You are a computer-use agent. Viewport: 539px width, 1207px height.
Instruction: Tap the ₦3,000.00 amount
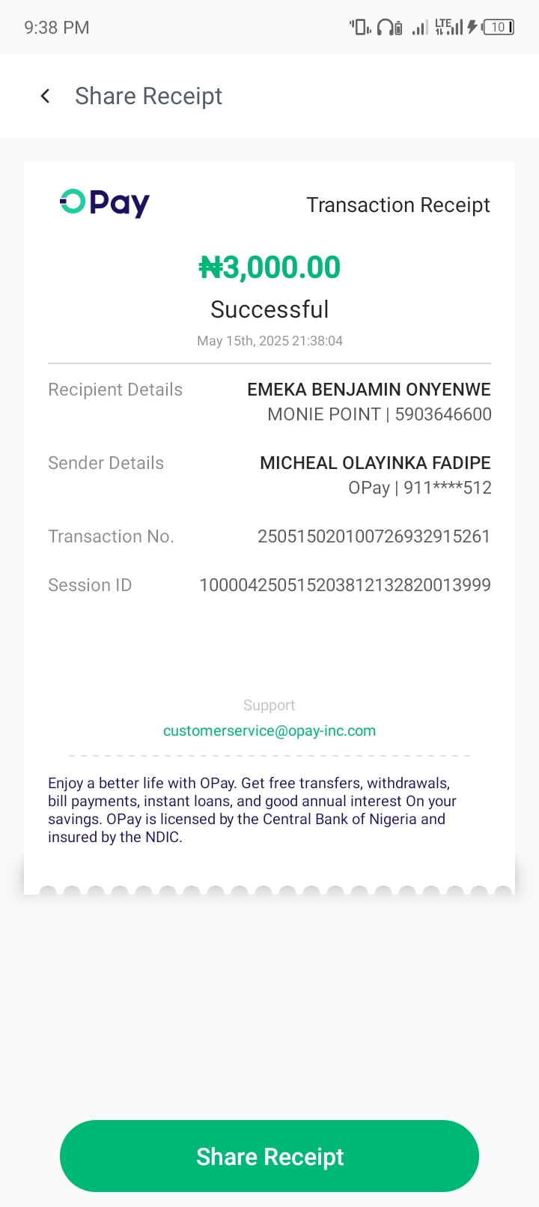pyautogui.click(x=269, y=267)
